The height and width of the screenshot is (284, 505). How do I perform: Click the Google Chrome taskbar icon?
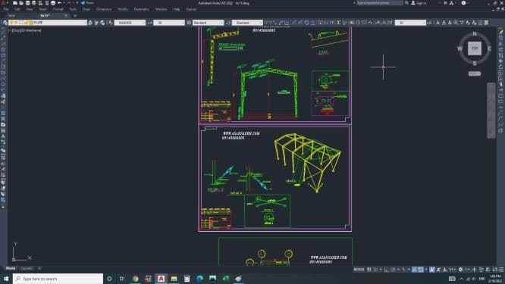[x=136, y=279]
